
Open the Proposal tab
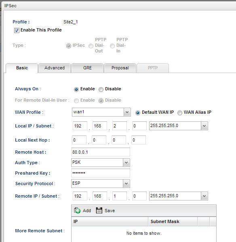click(120, 68)
